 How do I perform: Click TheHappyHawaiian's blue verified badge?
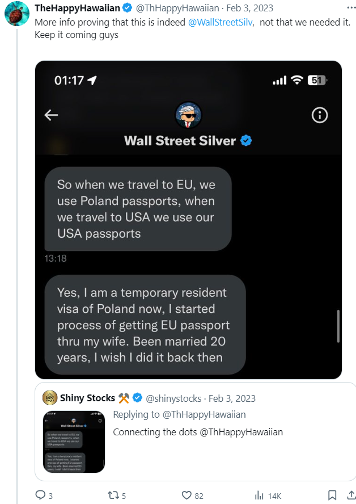[128, 9]
